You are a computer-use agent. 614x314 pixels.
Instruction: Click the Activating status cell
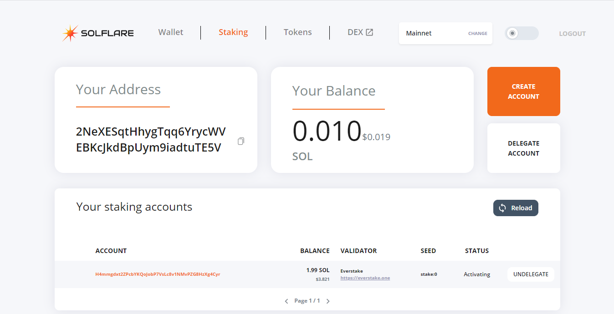tap(477, 274)
